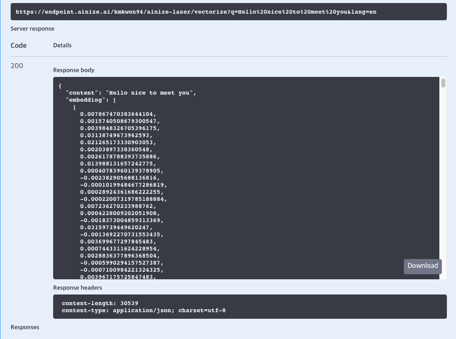This screenshot has width=456, height=339.
Task: Click the content-length: 30539 header line
Action: coord(100,303)
